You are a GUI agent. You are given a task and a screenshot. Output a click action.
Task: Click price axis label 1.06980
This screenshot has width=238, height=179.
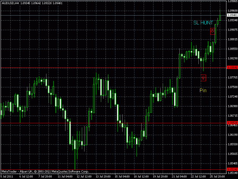coord(233,106)
